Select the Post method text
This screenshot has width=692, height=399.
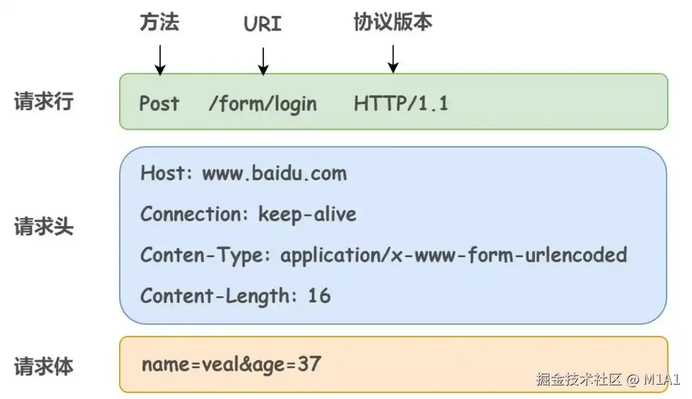pos(159,104)
